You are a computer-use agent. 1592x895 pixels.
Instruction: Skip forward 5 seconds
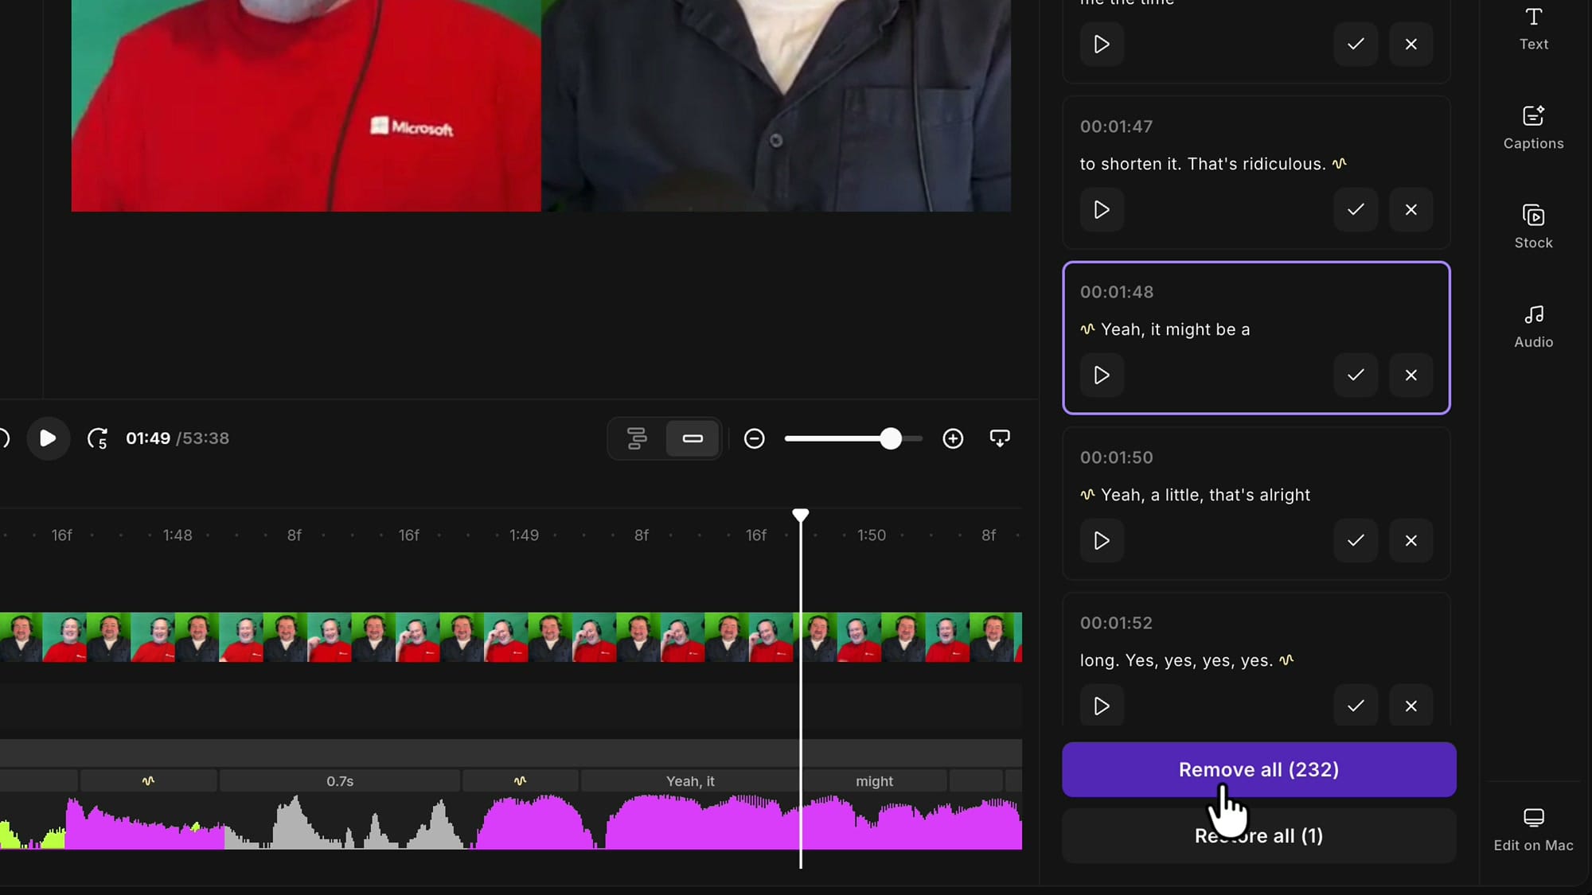click(x=97, y=438)
